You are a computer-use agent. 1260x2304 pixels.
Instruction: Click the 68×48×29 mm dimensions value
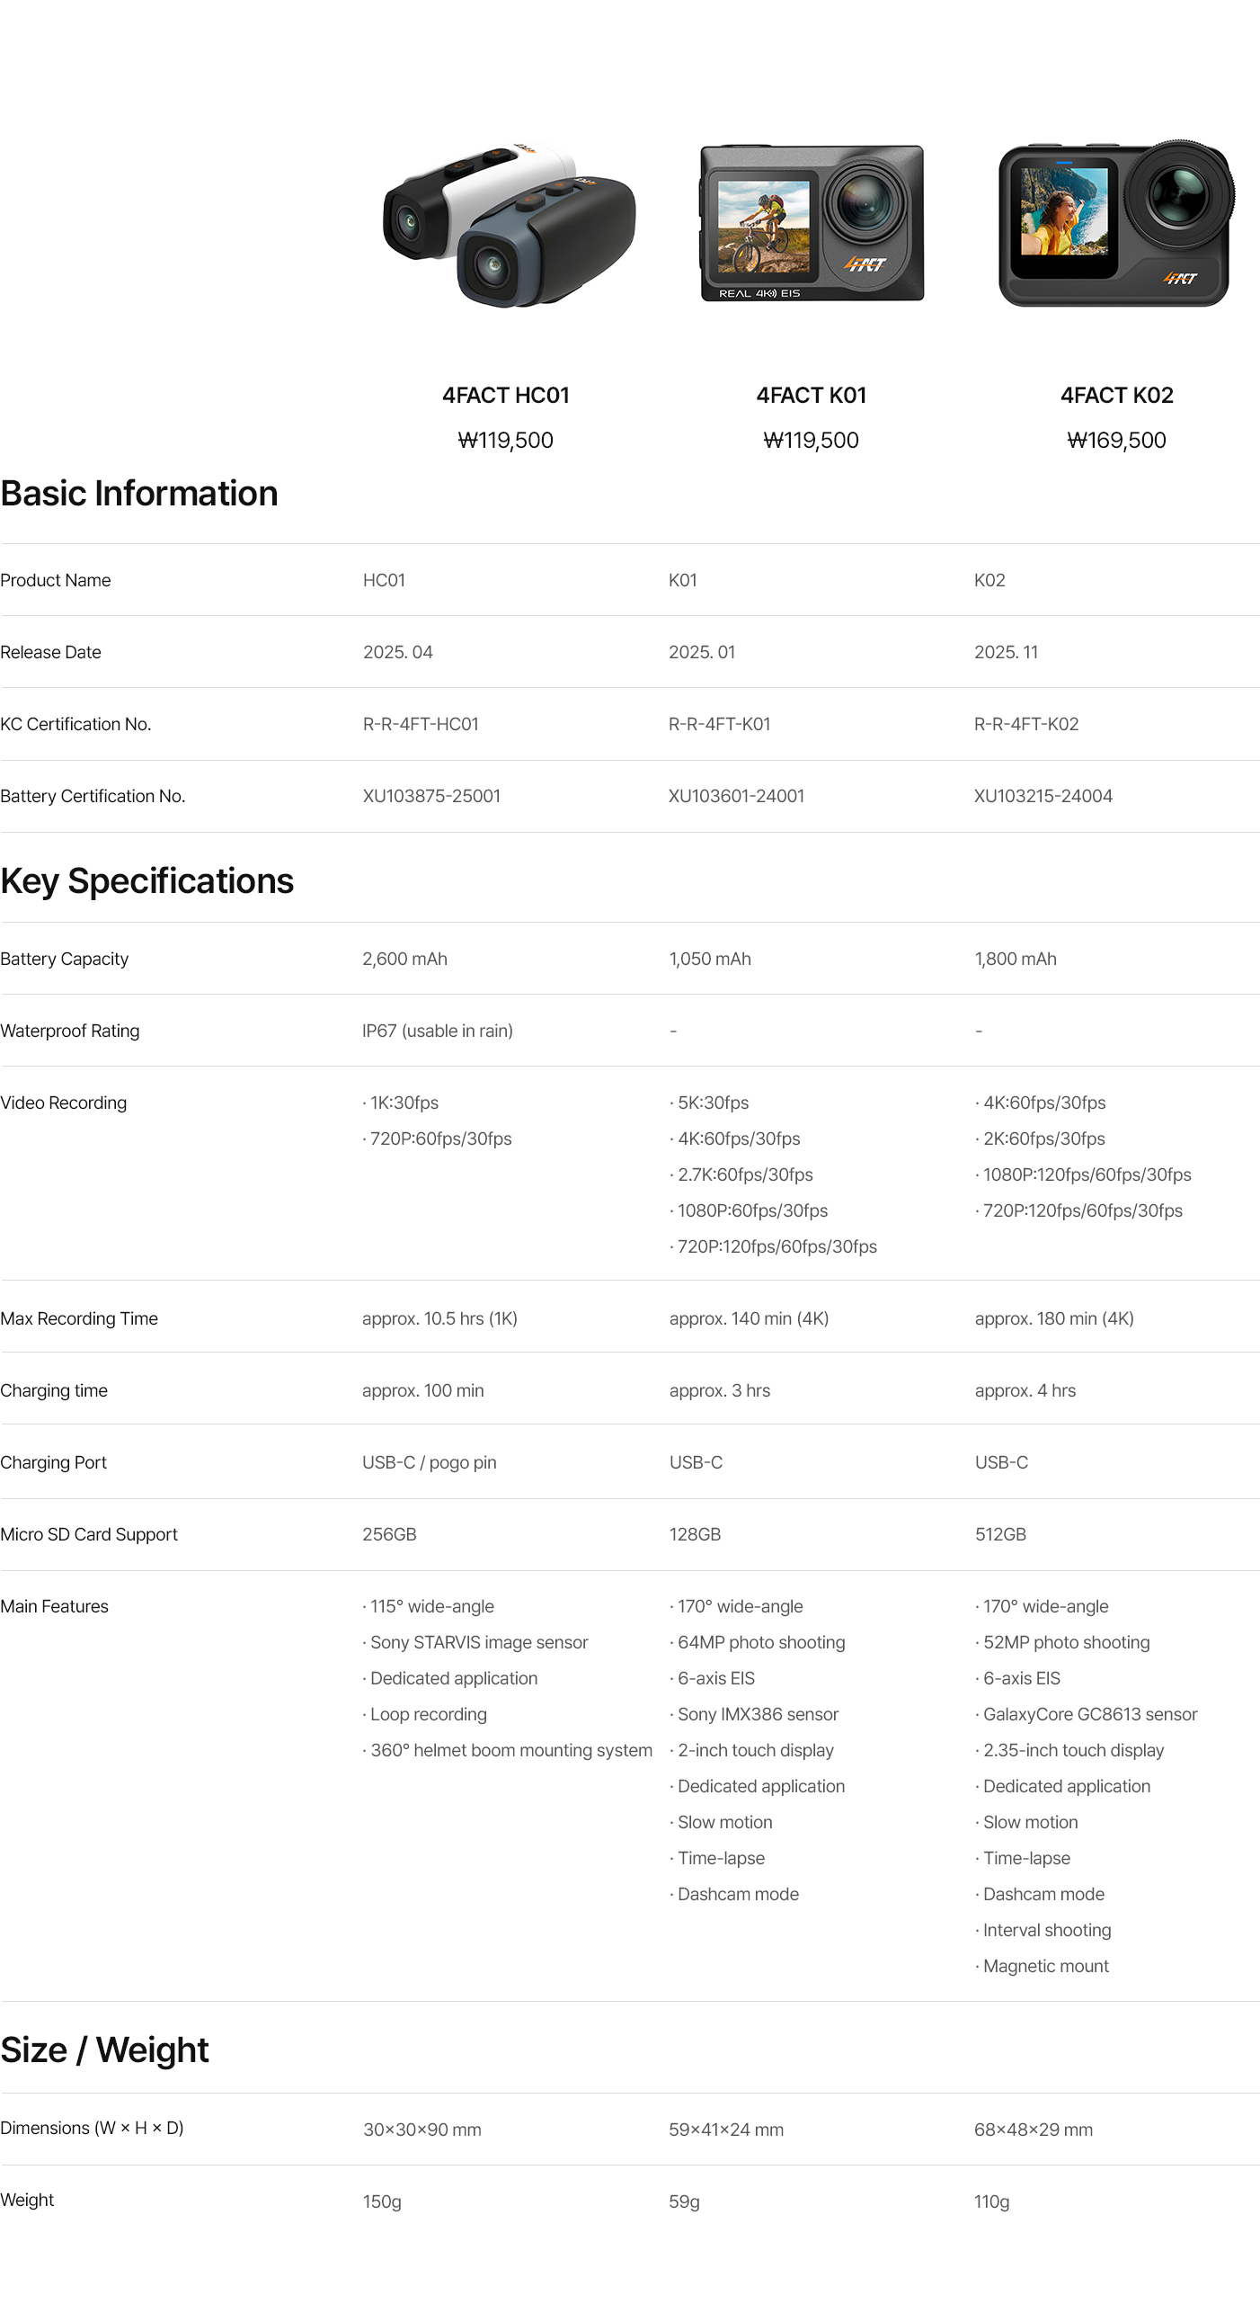1034,2130
